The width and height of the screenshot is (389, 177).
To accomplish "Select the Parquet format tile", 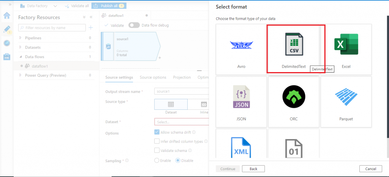I will coord(346,102).
